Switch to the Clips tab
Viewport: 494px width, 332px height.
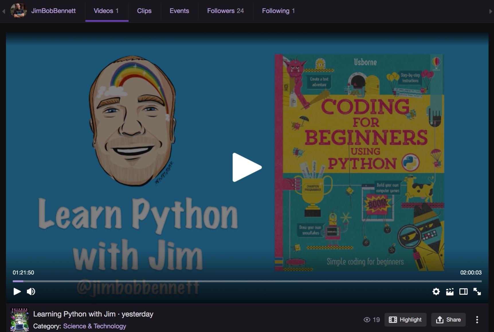point(144,11)
